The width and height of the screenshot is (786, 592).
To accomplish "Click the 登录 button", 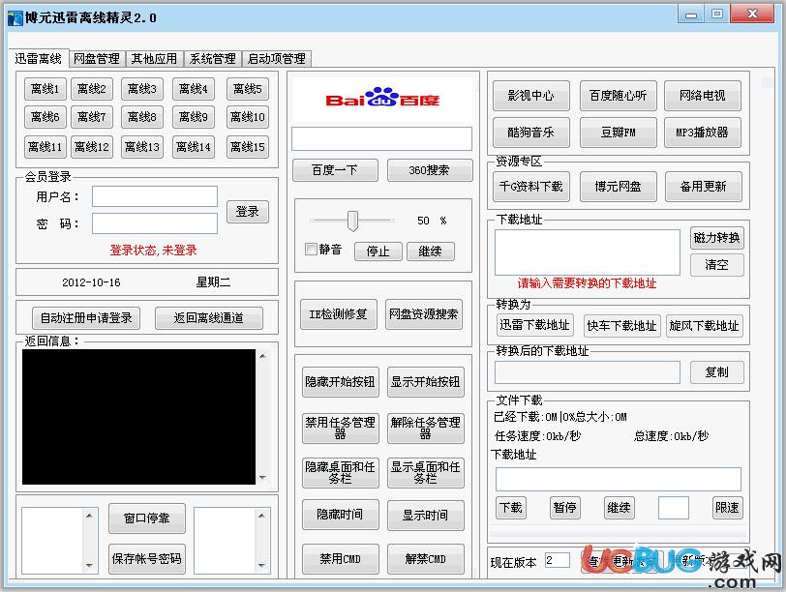I will 248,212.
